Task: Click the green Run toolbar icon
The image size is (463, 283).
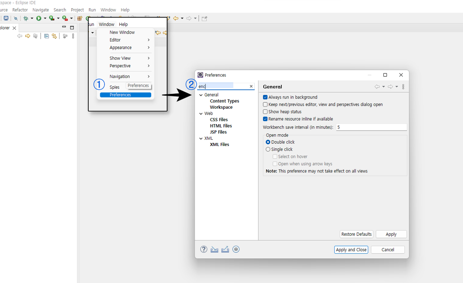Action: 39,18
